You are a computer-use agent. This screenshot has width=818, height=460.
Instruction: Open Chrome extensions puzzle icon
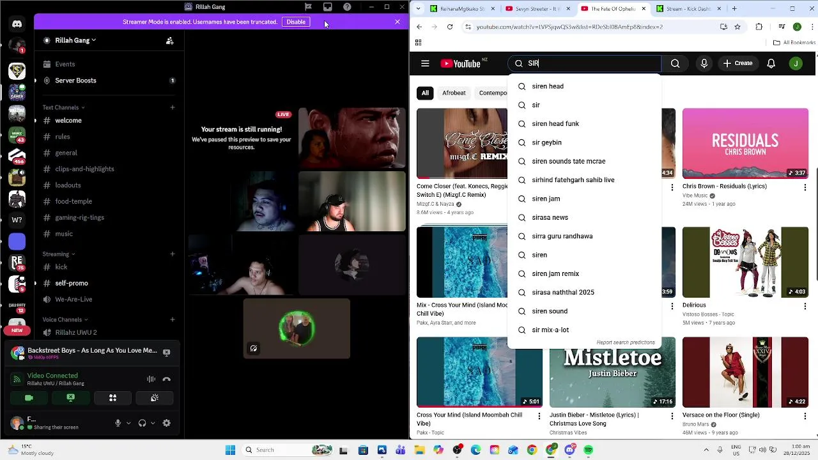[759, 27]
